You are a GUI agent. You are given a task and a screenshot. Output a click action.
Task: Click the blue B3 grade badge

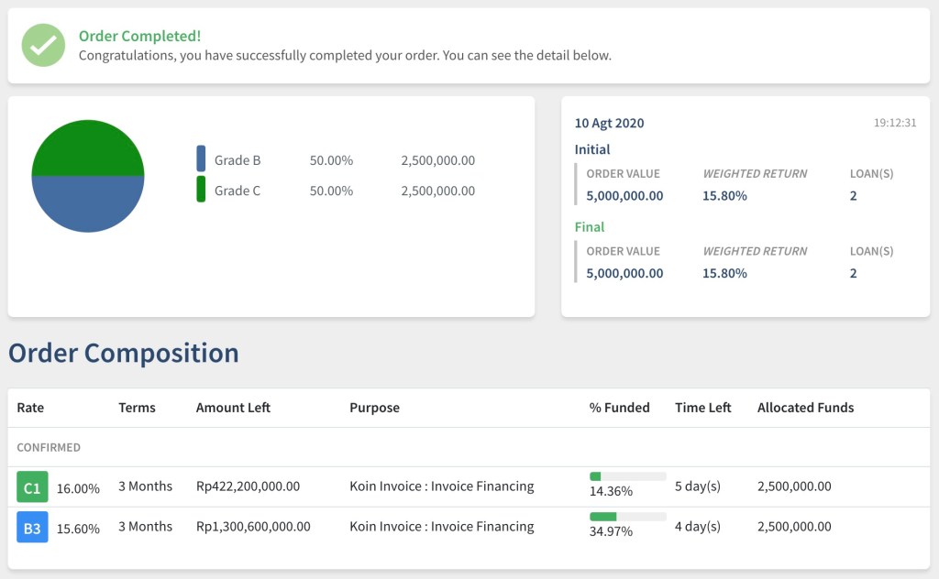(x=32, y=528)
